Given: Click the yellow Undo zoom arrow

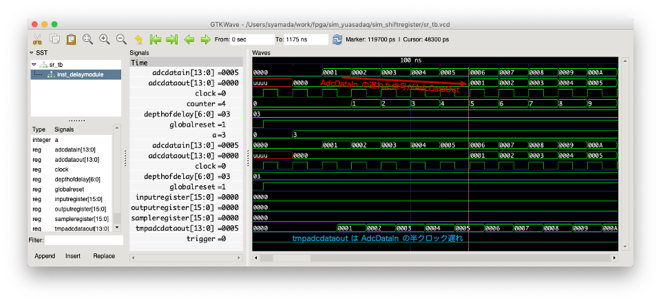Looking at the screenshot, I should point(138,39).
